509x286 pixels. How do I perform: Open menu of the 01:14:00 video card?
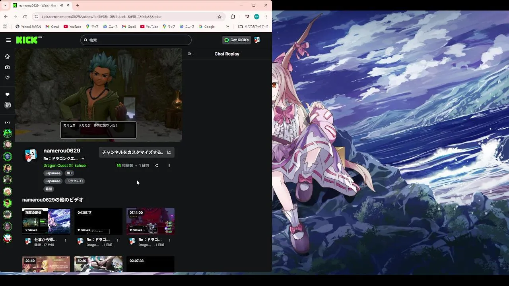point(170,240)
